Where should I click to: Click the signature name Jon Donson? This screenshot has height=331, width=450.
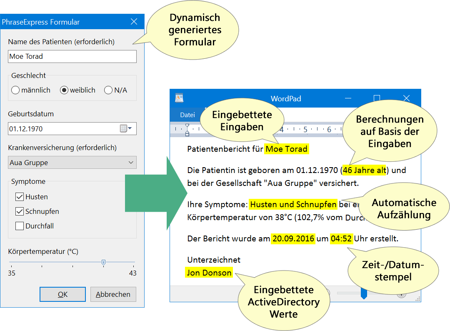[209, 273]
